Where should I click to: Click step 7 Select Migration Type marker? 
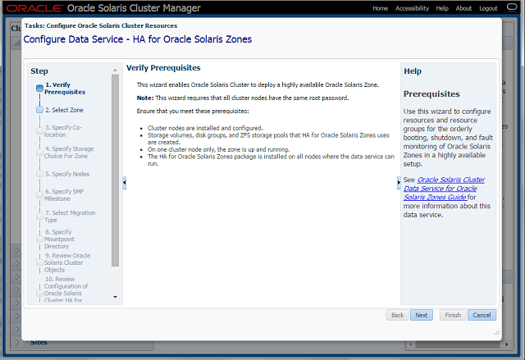pyautogui.click(x=39, y=216)
